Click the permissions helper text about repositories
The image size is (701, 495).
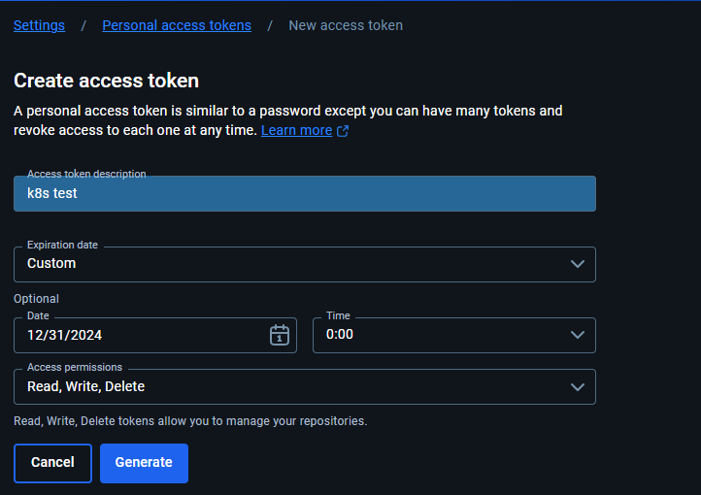click(190, 421)
